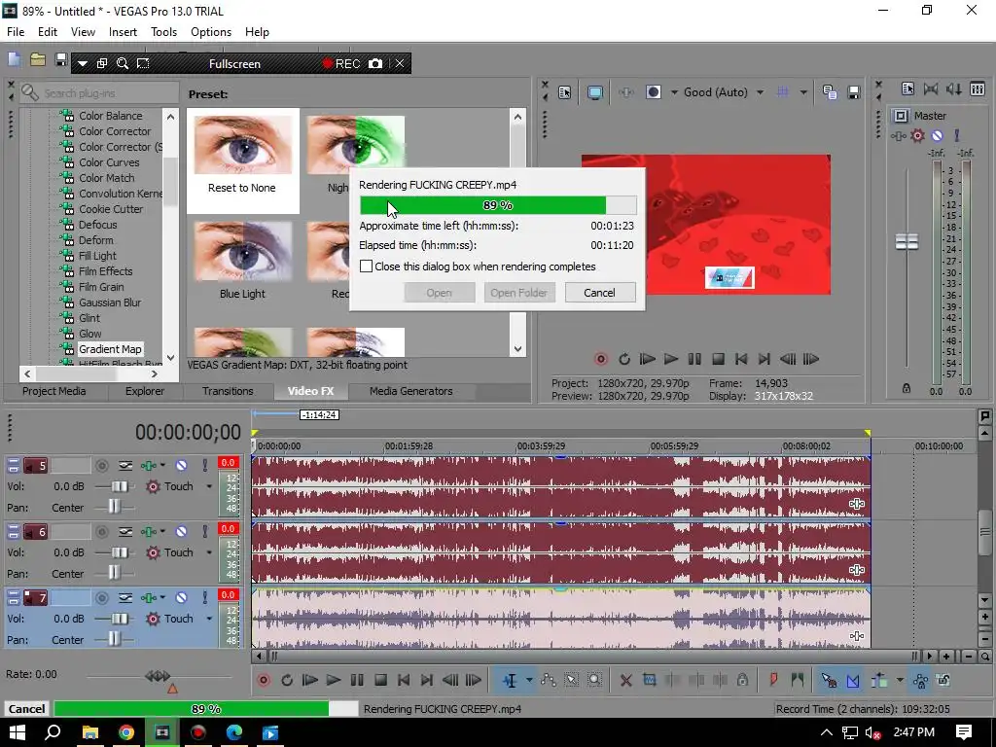This screenshot has width=996, height=747.
Task: Click track 7 Pan slider
Action: point(114,640)
